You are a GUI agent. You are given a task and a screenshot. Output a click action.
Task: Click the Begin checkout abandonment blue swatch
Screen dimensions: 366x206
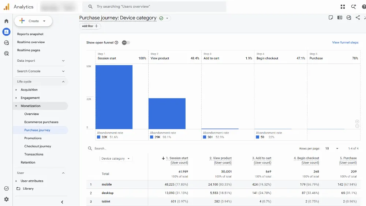point(257,137)
